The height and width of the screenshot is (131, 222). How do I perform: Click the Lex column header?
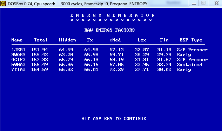click(x=142, y=40)
